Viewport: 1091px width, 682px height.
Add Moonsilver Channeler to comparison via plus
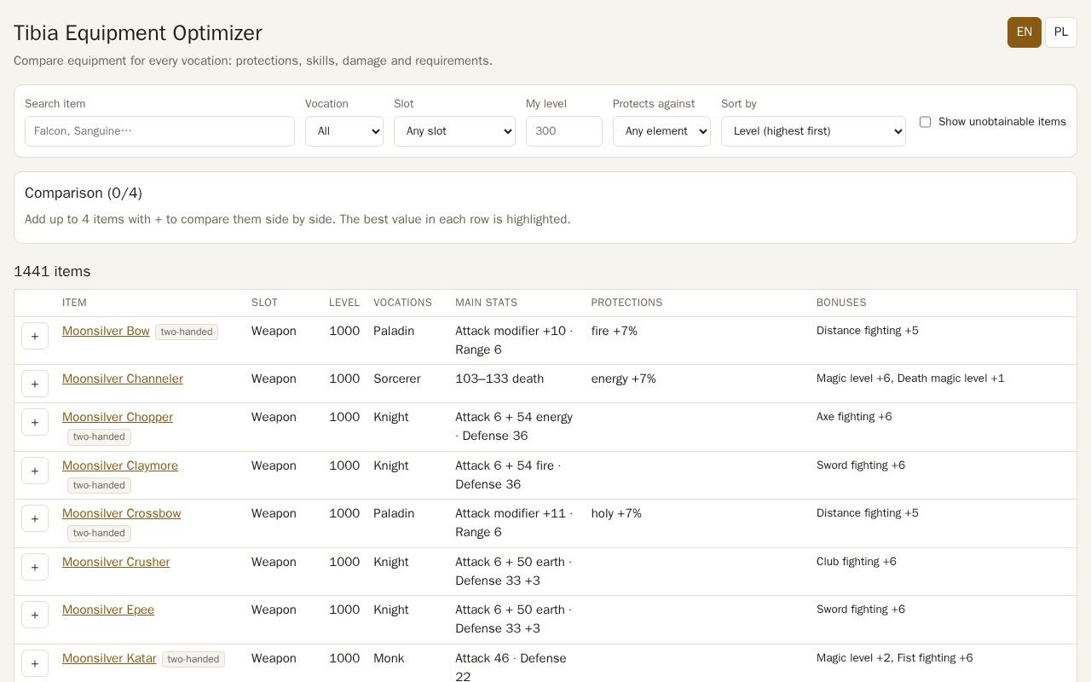[x=35, y=384]
